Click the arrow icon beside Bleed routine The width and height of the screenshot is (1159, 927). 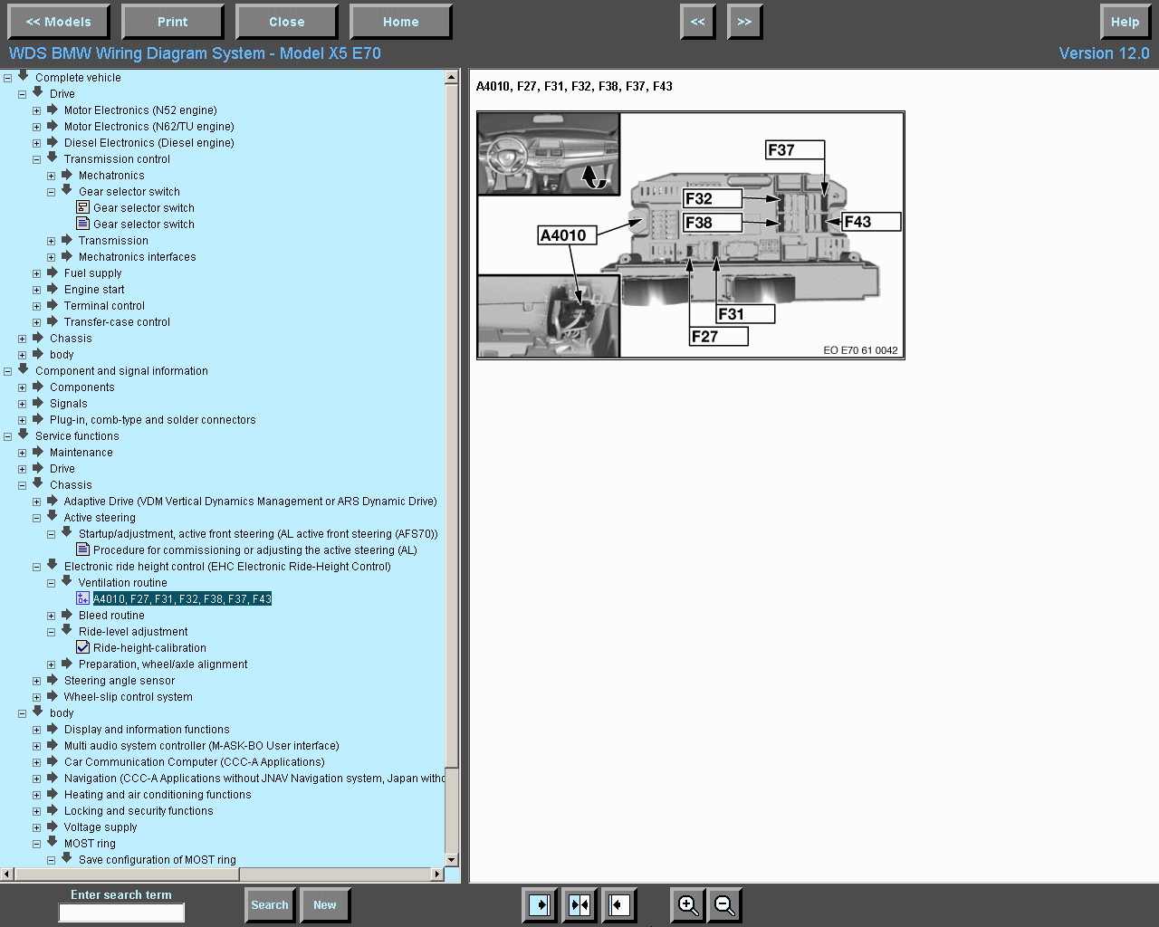point(67,615)
